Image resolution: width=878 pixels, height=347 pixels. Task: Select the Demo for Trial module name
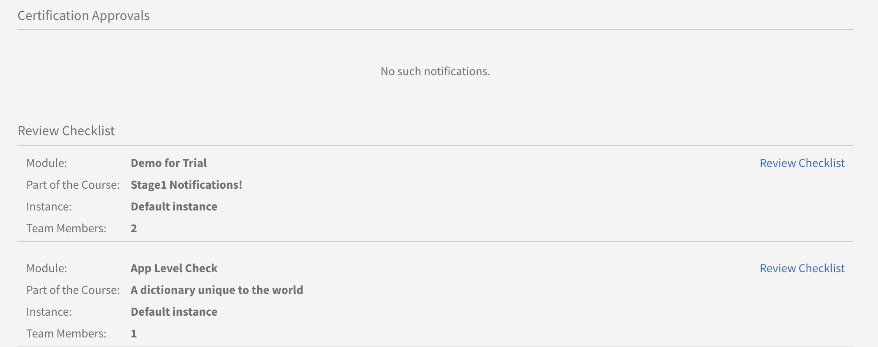[x=169, y=163]
